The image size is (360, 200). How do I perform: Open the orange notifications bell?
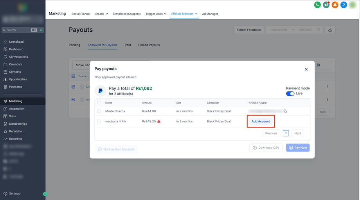(335, 5)
